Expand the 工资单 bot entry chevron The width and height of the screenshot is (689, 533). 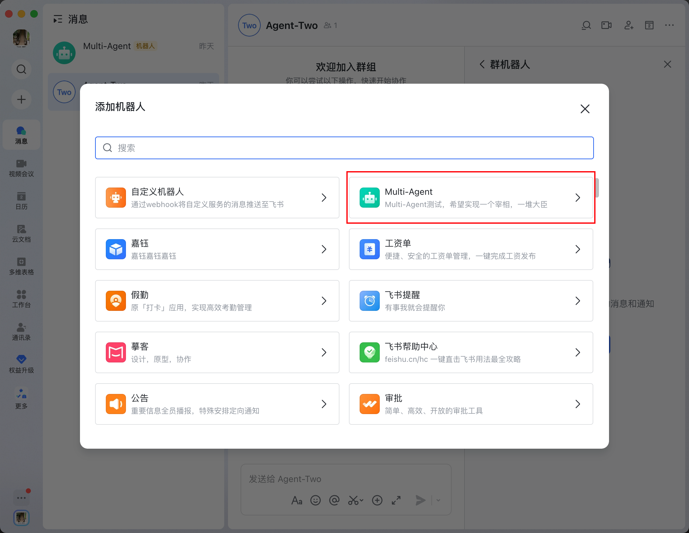point(578,249)
